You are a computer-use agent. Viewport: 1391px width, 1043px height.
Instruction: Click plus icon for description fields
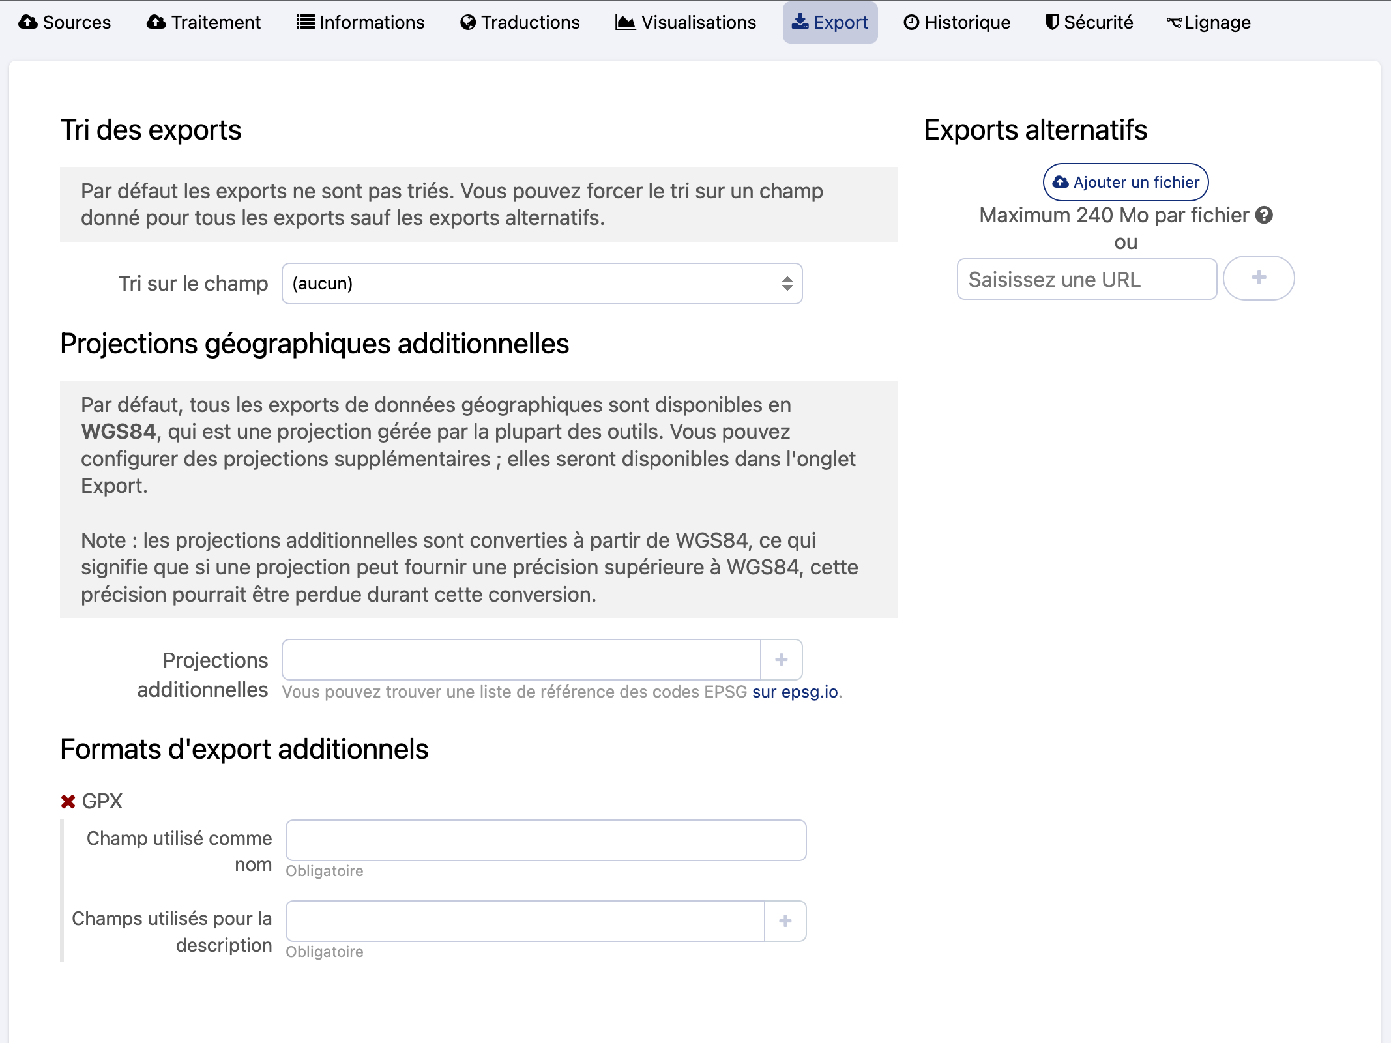tap(785, 921)
